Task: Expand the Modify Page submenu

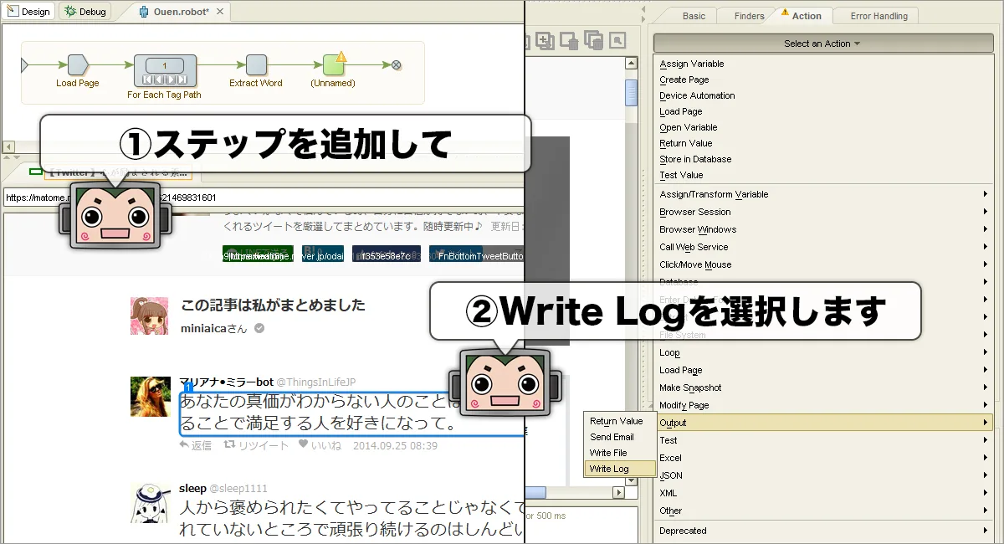Action: [823, 405]
